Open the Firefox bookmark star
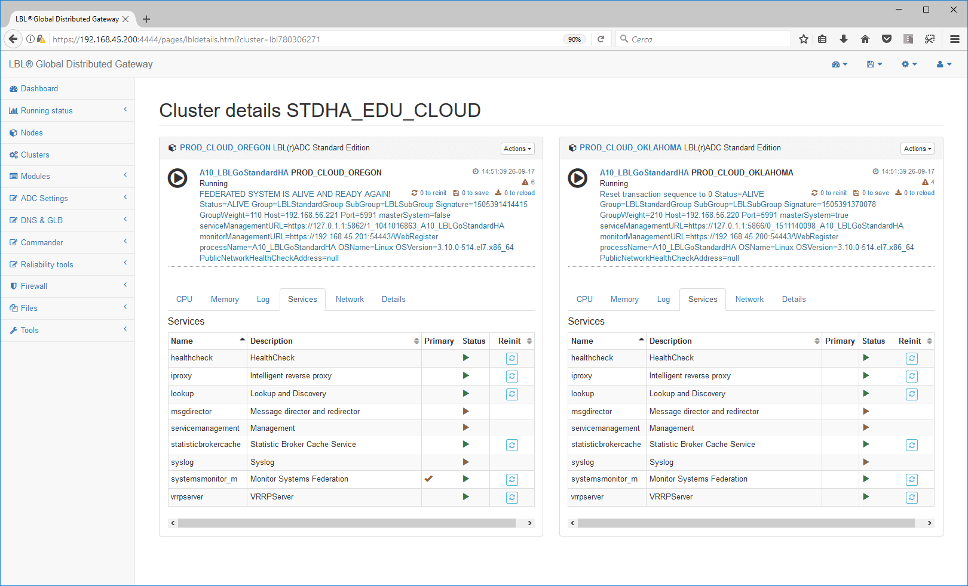This screenshot has width=968, height=586. pyautogui.click(x=804, y=39)
